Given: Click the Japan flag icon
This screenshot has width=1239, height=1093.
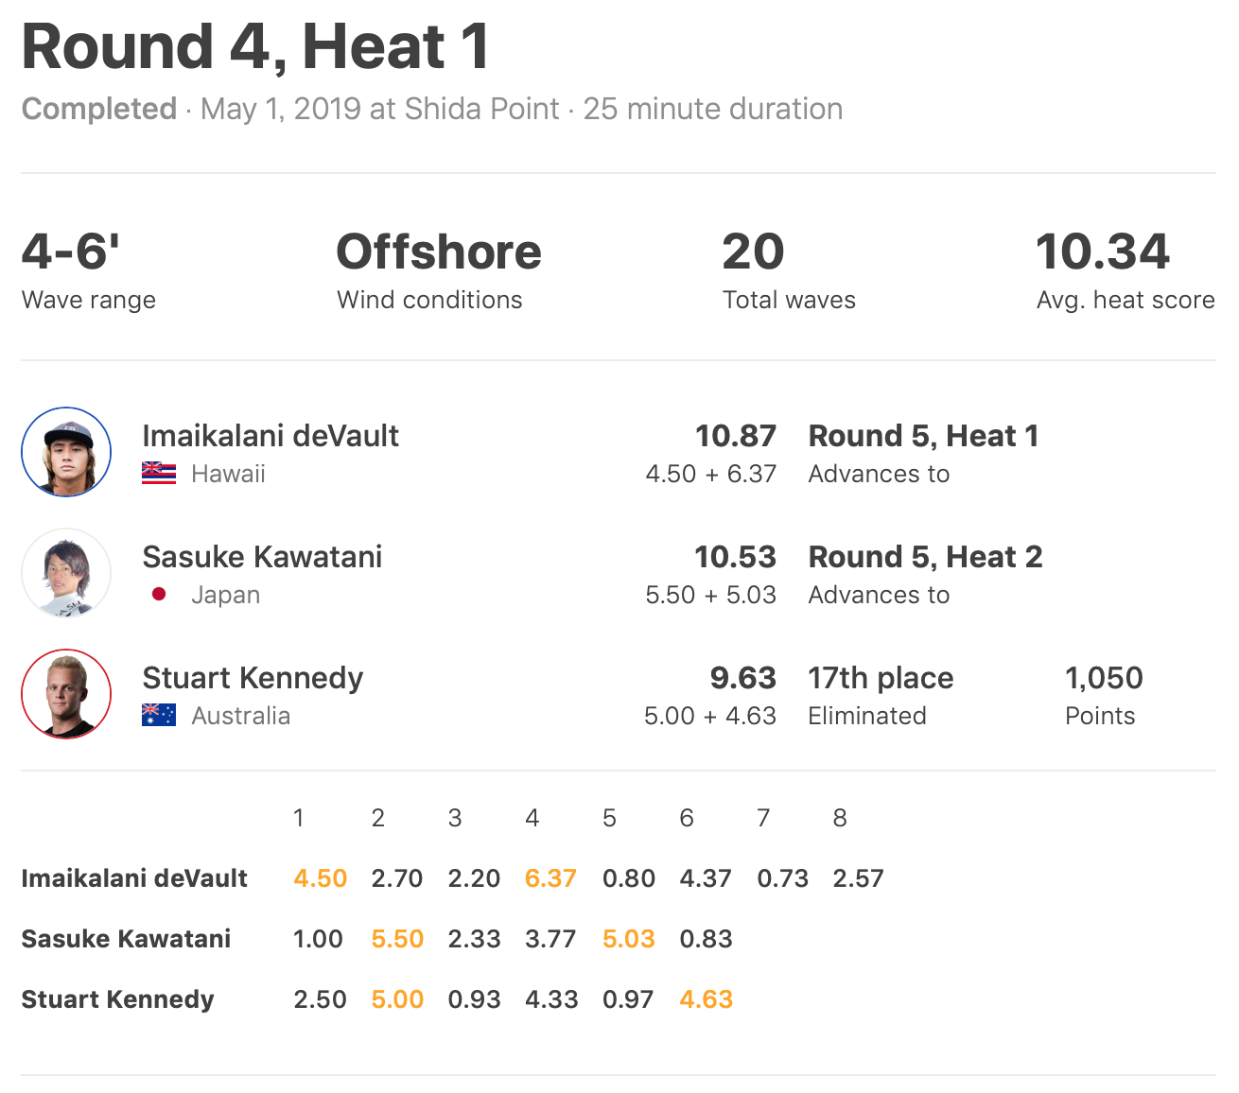Looking at the screenshot, I should point(159,595).
